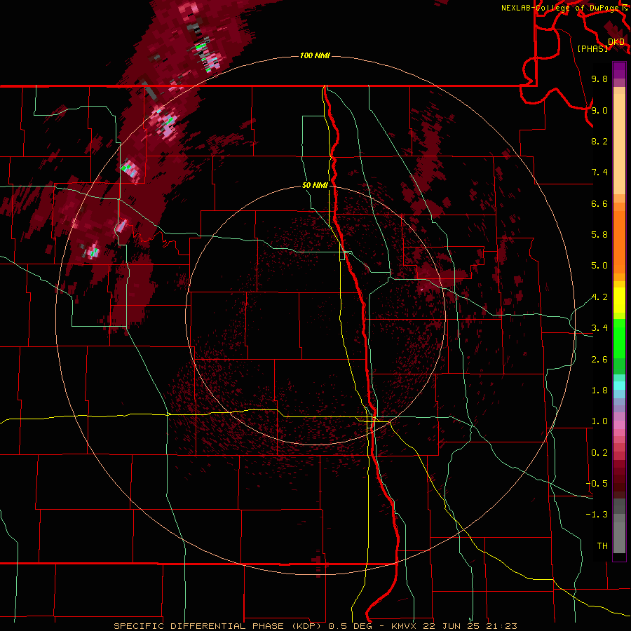The image size is (631, 631).
Task: Click the "21:23" timestamp text
Action: click(x=501, y=626)
